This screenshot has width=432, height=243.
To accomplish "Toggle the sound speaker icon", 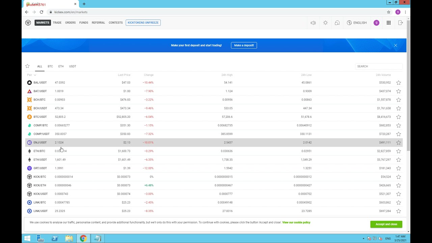I will [x=313, y=23].
